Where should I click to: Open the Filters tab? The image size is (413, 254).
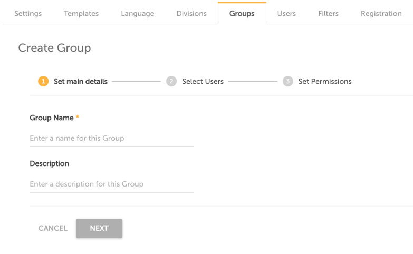[328, 14]
